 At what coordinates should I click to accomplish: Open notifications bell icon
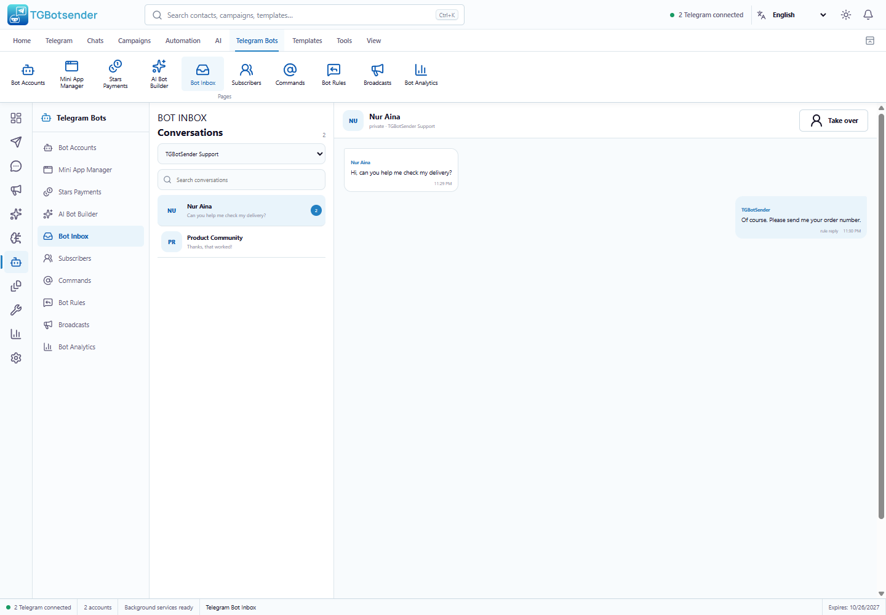click(868, 15)
